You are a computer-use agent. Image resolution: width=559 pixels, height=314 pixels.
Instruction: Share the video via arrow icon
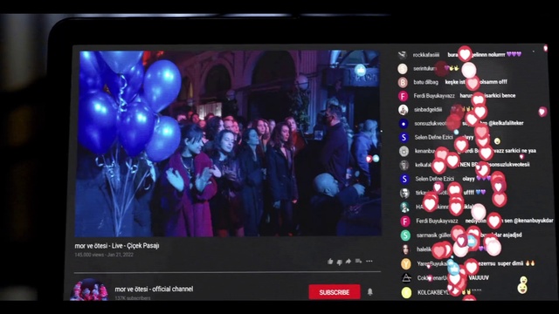pos(349,262)
